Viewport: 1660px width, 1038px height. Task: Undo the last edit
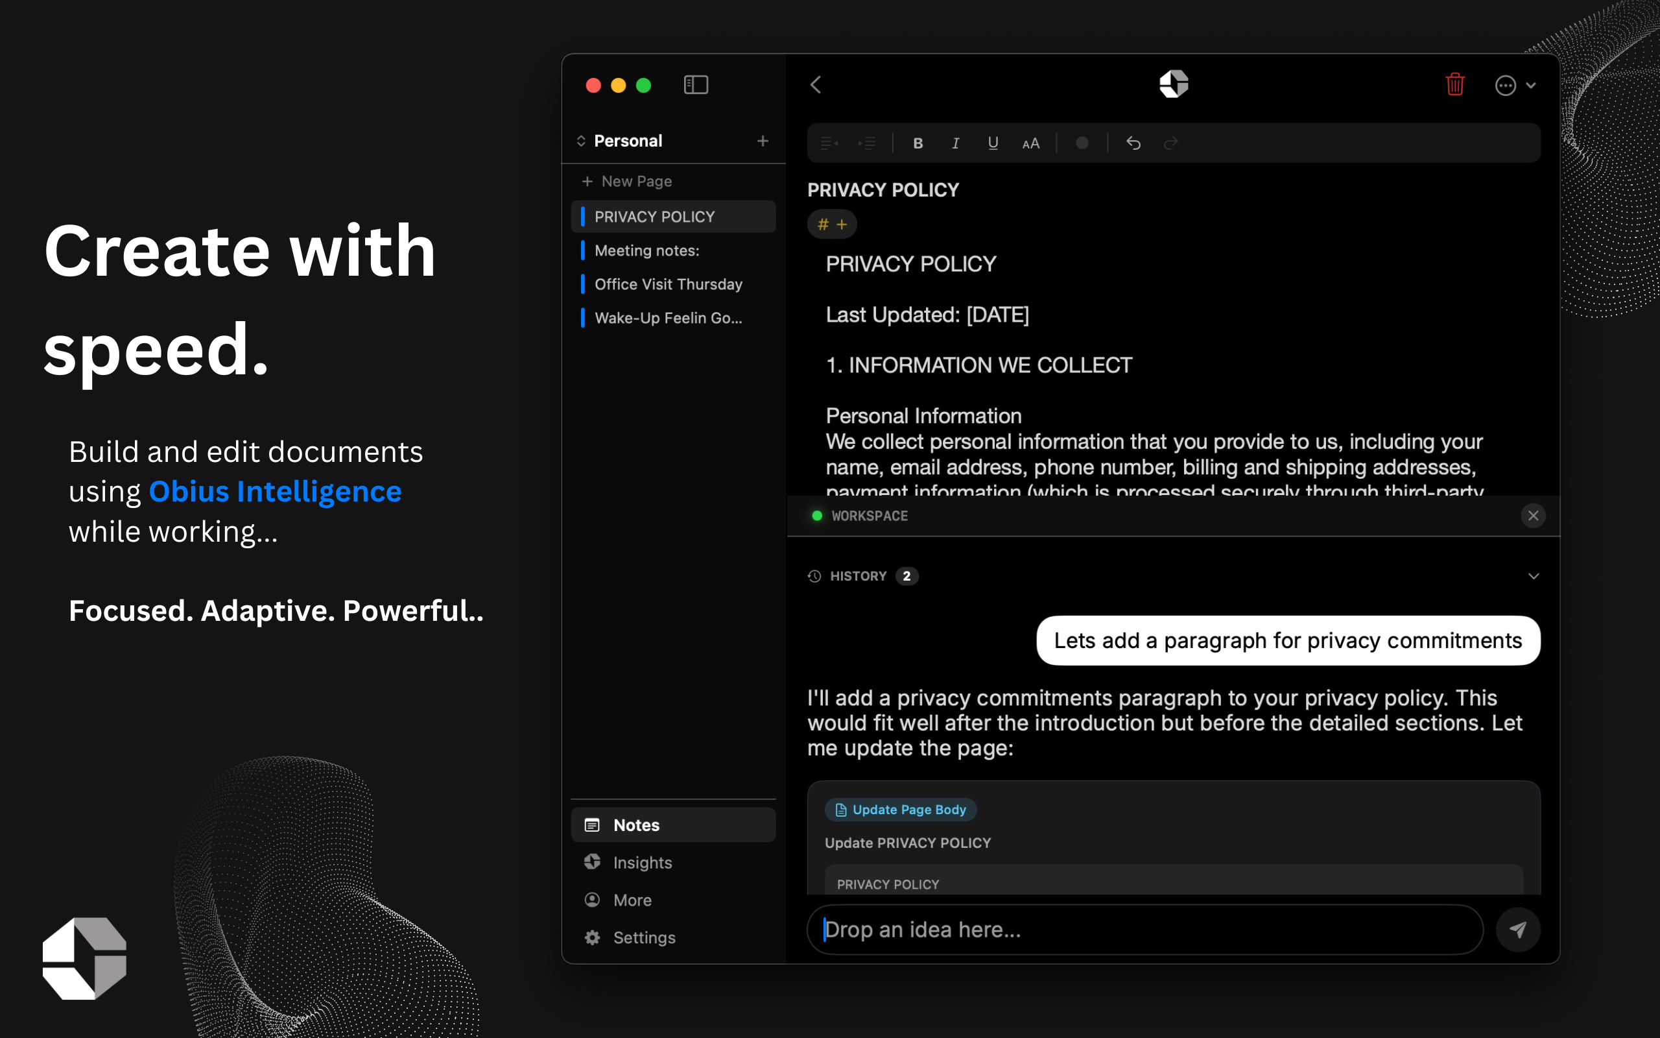tap(1133, 143)
